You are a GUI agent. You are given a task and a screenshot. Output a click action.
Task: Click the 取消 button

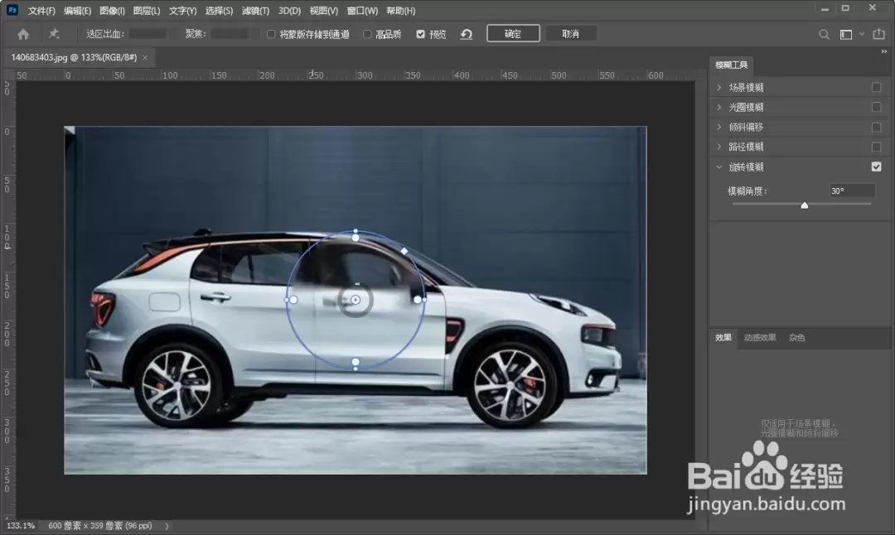(571, 34)
